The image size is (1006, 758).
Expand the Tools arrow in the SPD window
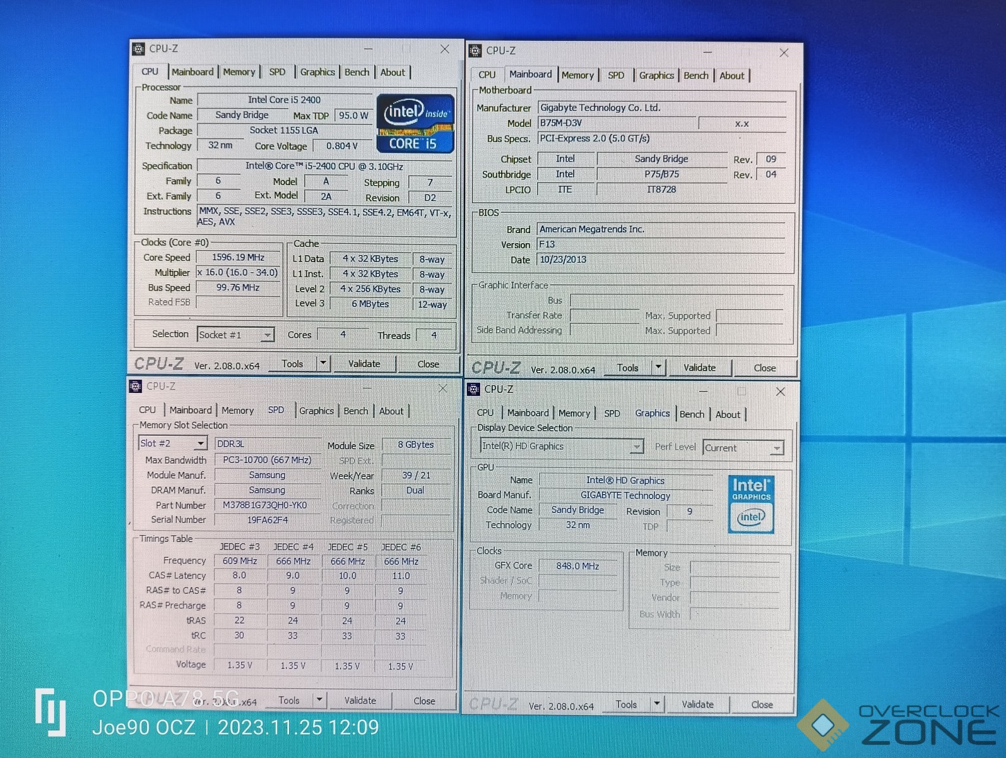(x=319, y=700)
